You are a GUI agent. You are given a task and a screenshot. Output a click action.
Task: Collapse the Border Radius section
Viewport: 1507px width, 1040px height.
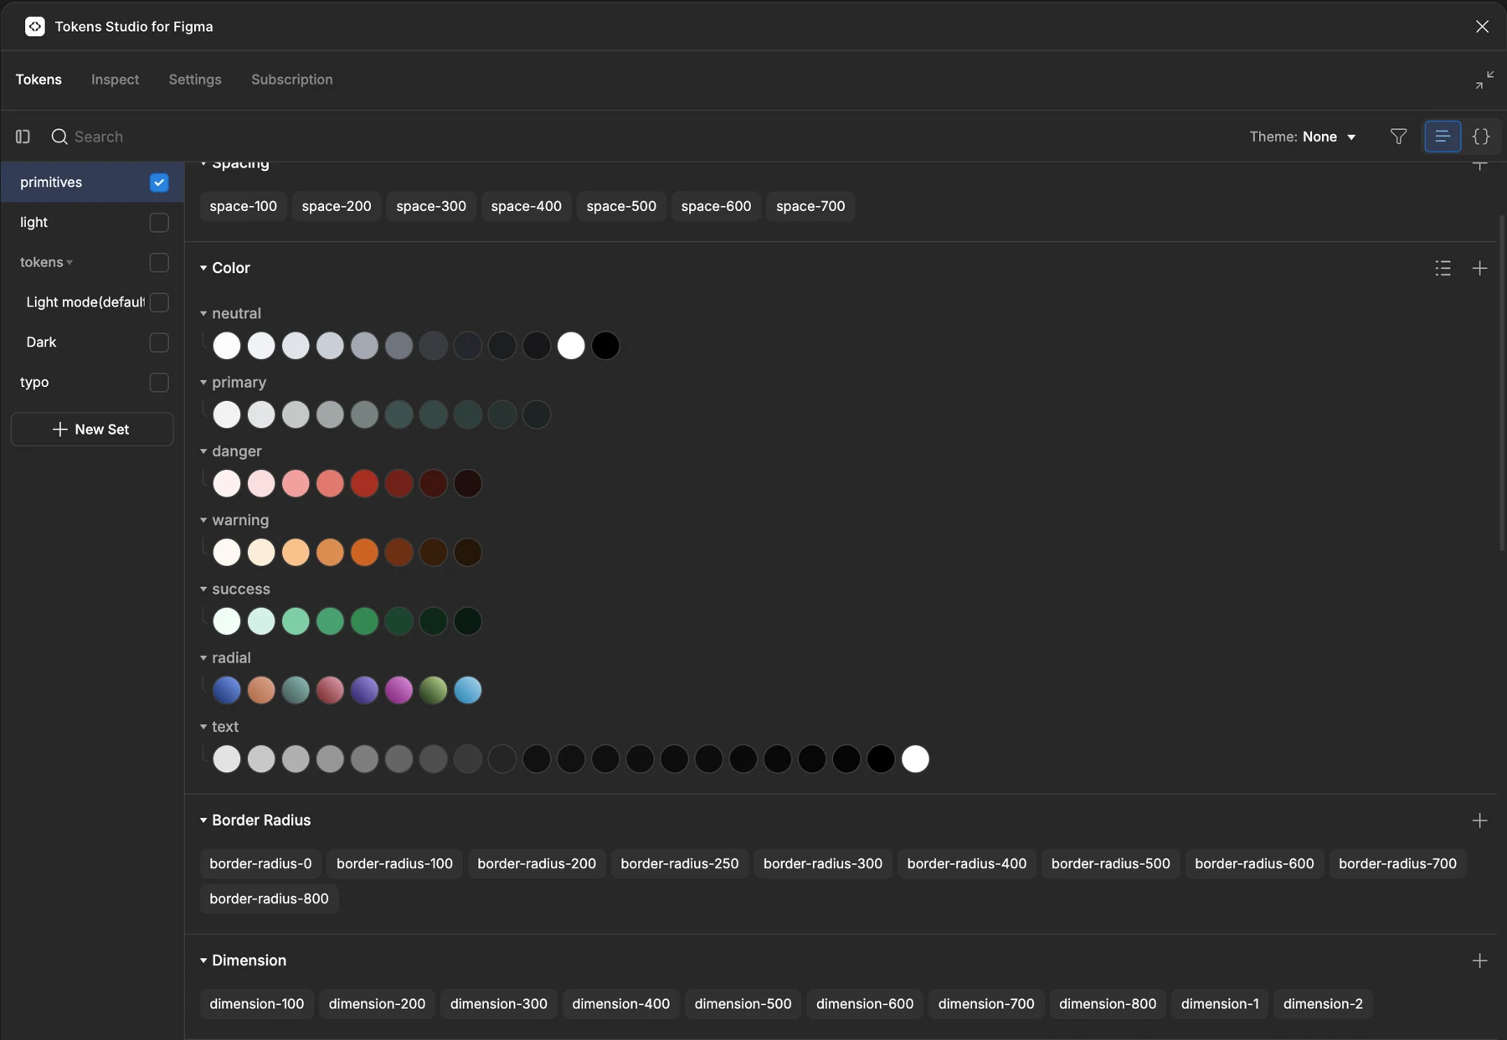click(x=203, y=821)
